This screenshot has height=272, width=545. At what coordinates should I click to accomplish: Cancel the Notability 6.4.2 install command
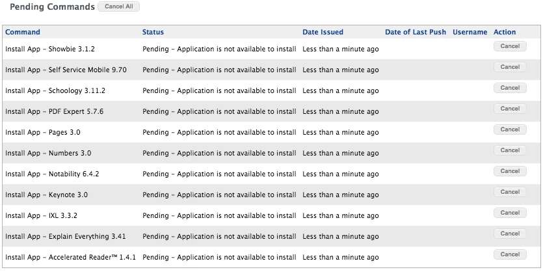coord(510,171)
